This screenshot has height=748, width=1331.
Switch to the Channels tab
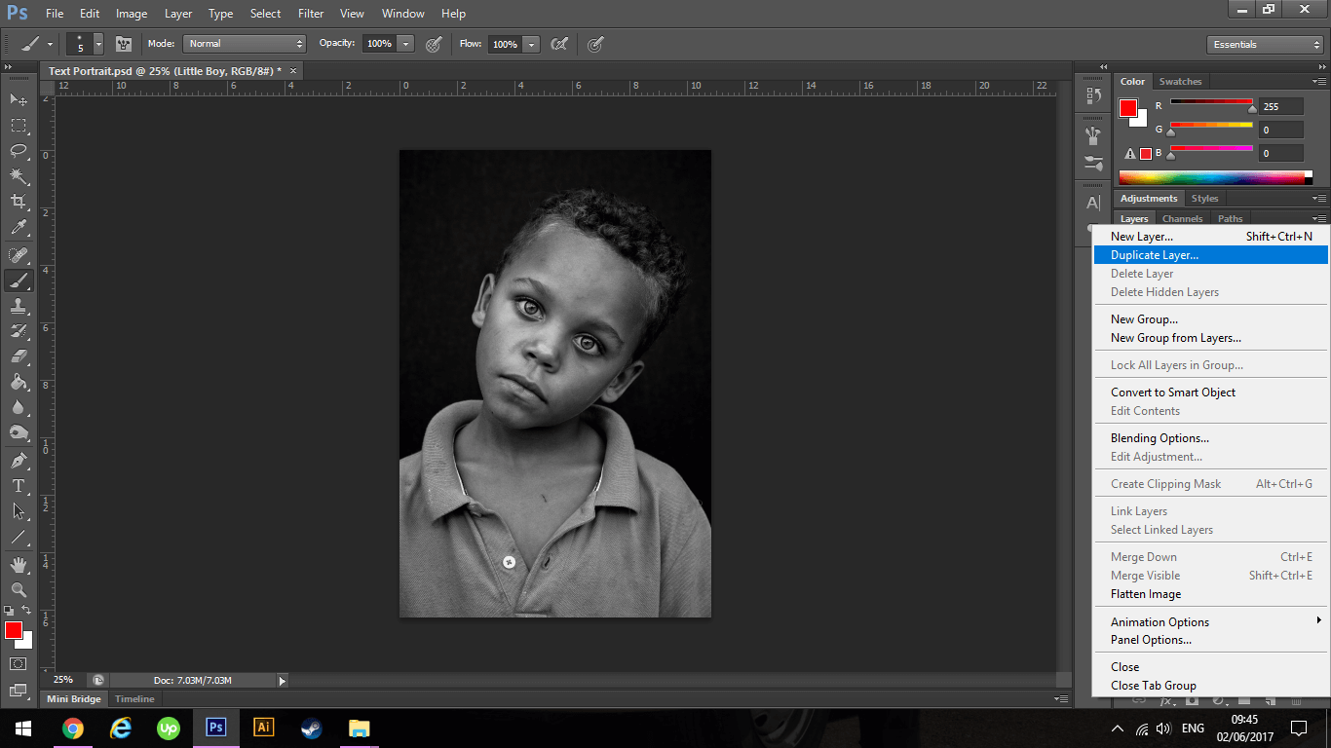click(x=1182, y=219)
